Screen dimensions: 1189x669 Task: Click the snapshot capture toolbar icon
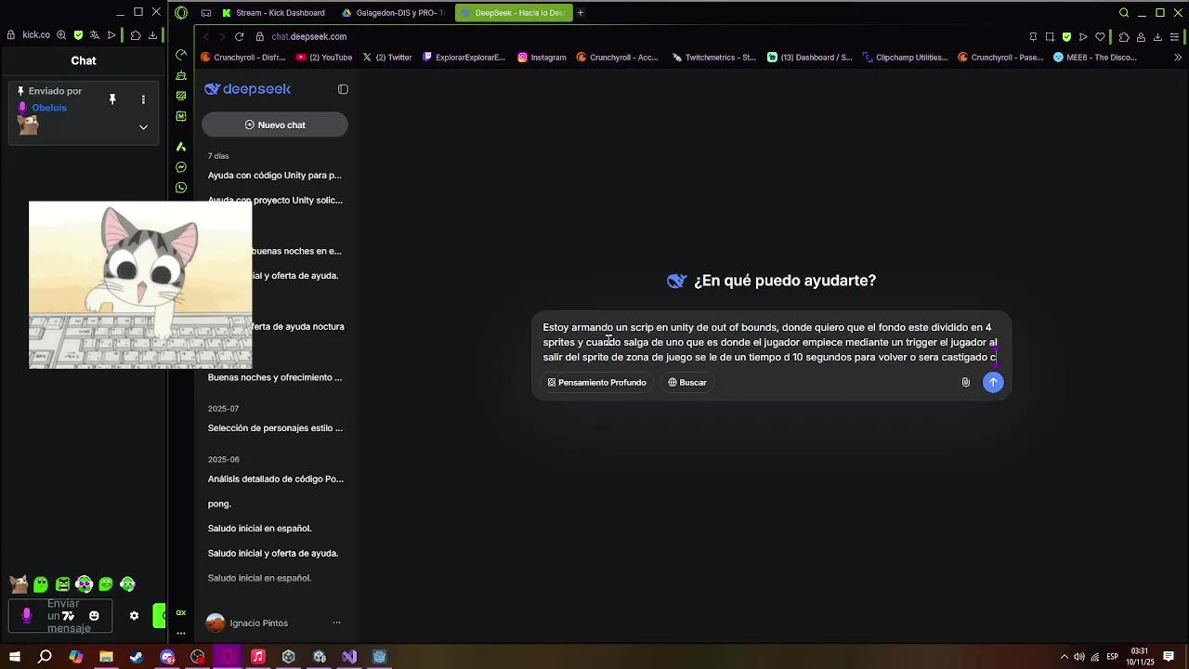[1050, 36]
